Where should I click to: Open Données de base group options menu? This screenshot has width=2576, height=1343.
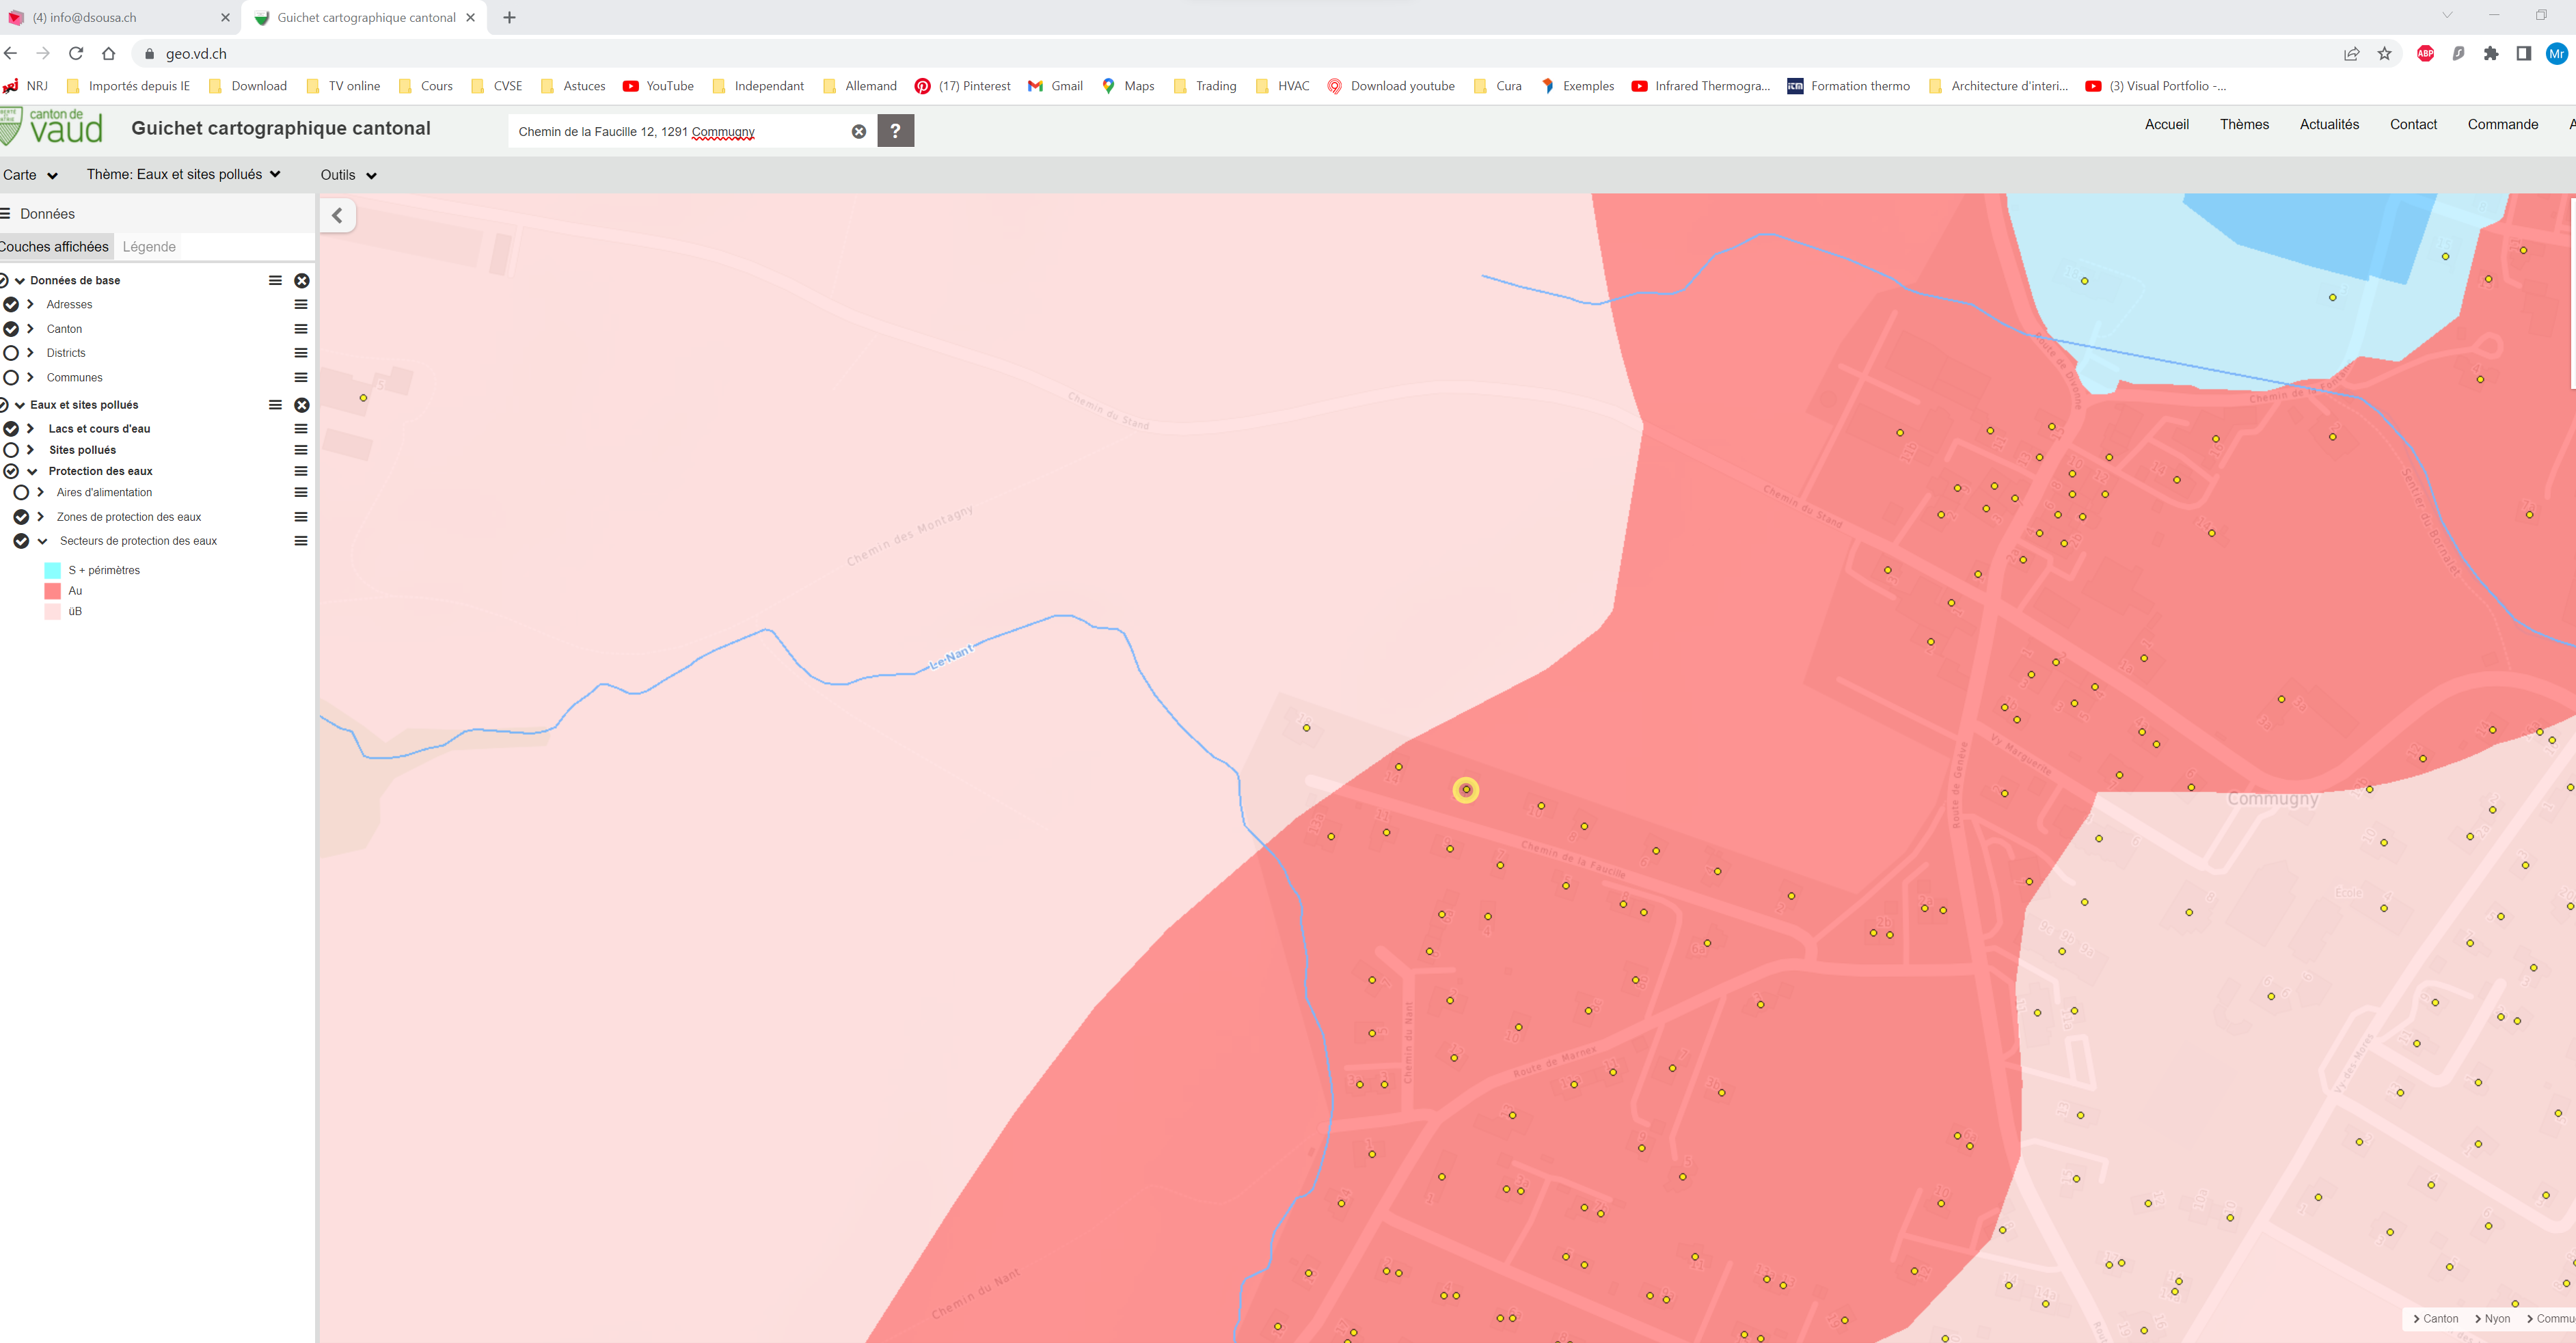[x=275, y=281]
